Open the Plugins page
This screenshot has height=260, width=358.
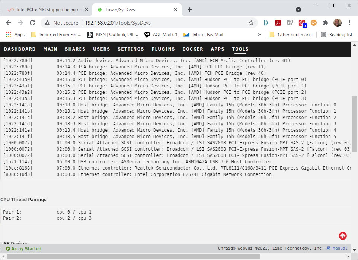pyautogui.click(x=163, y=49)
